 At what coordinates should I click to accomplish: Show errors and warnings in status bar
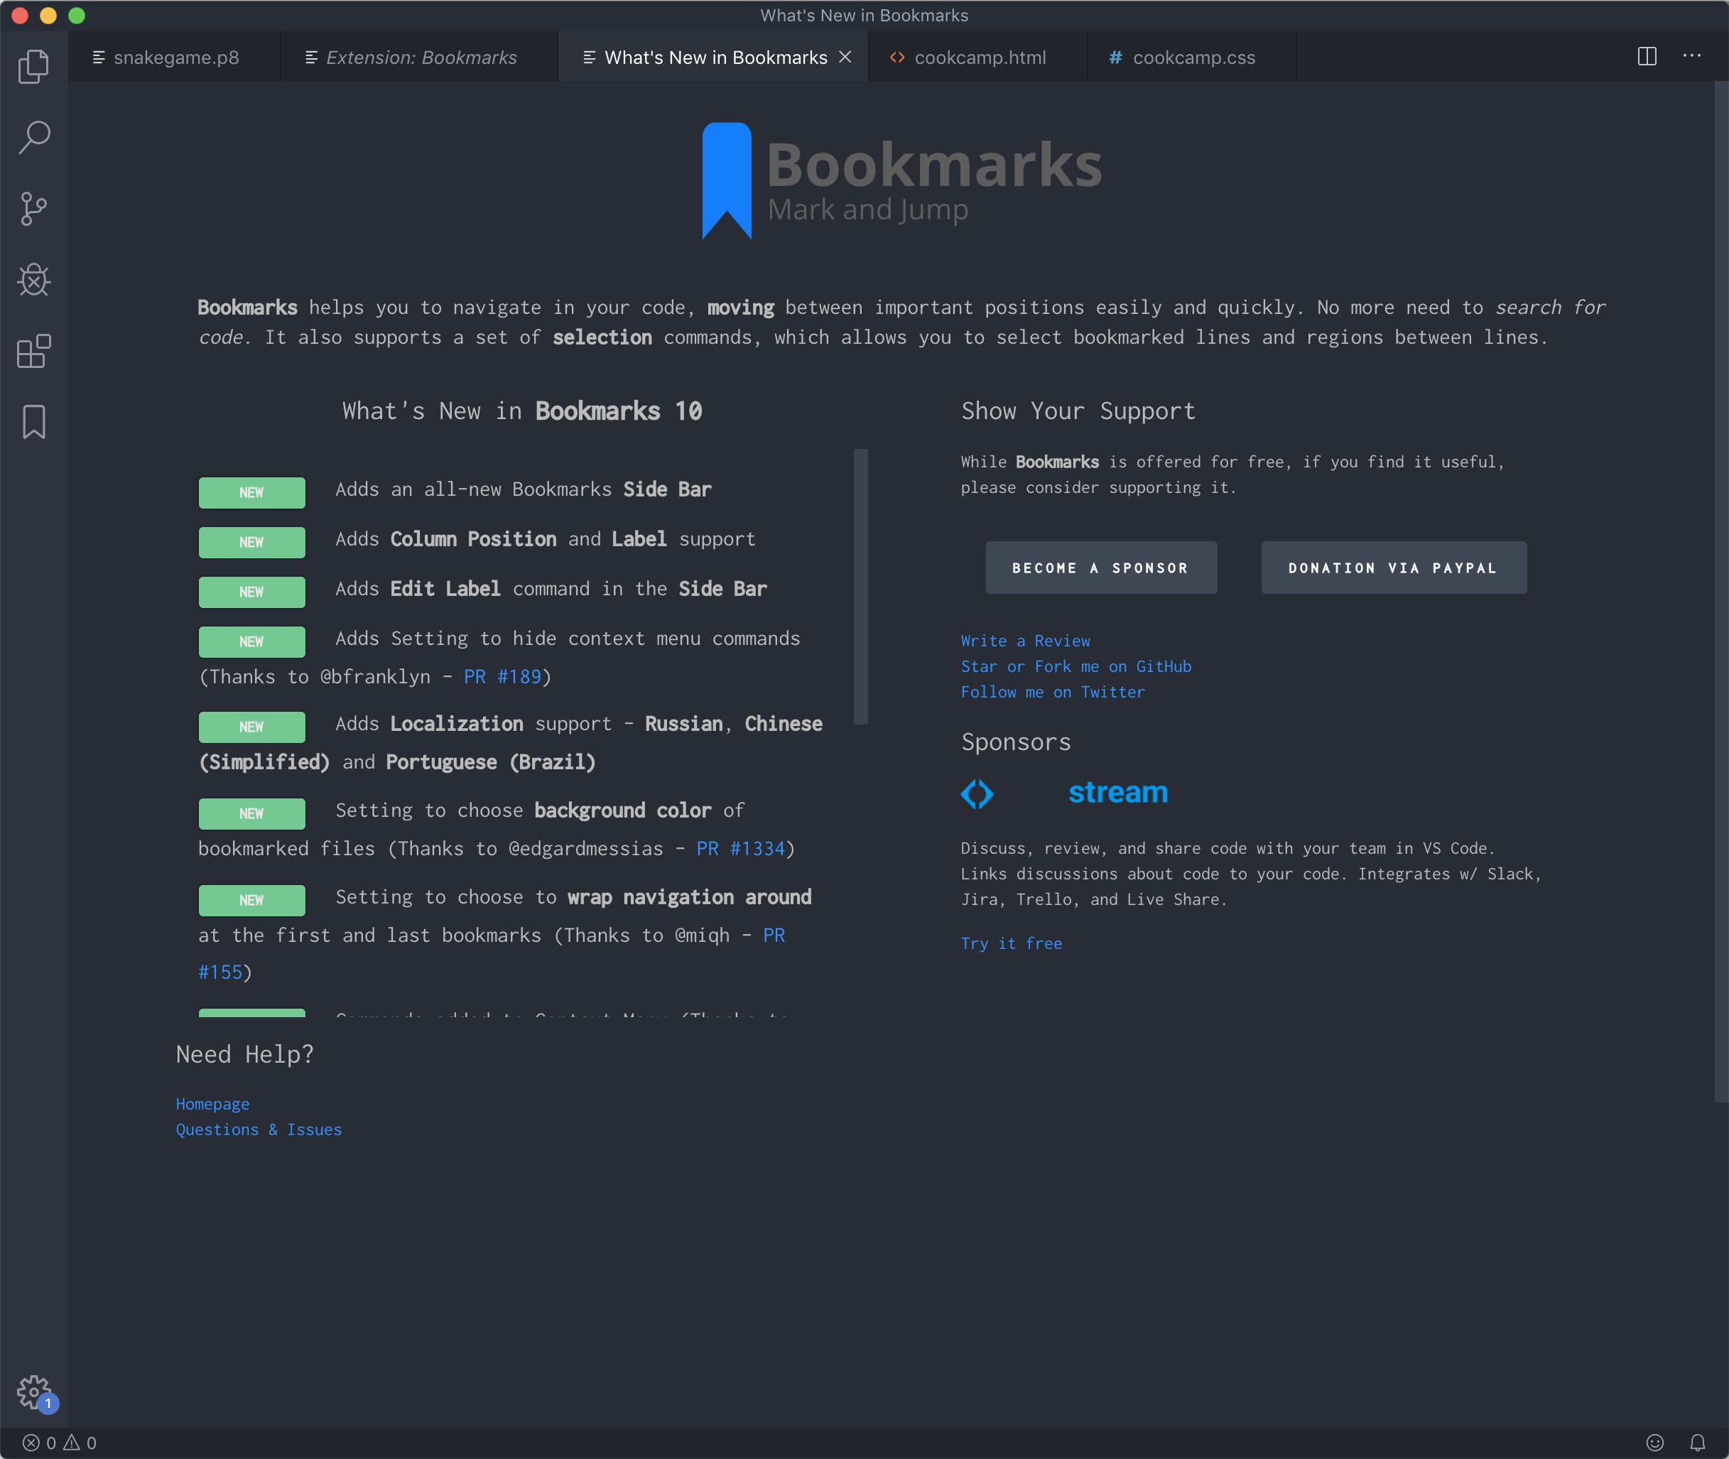tap(60, 1443)
